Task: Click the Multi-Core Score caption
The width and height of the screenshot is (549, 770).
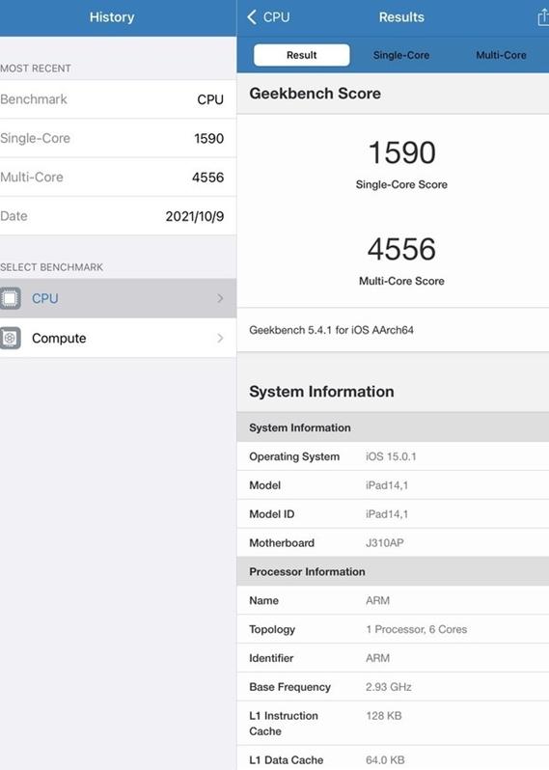Action: (401, 281)
